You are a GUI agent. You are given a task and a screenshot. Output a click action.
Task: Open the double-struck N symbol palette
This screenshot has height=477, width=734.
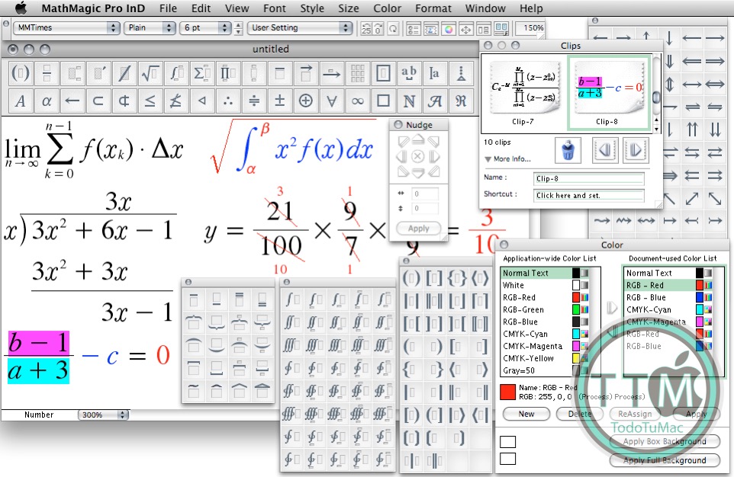409,101
